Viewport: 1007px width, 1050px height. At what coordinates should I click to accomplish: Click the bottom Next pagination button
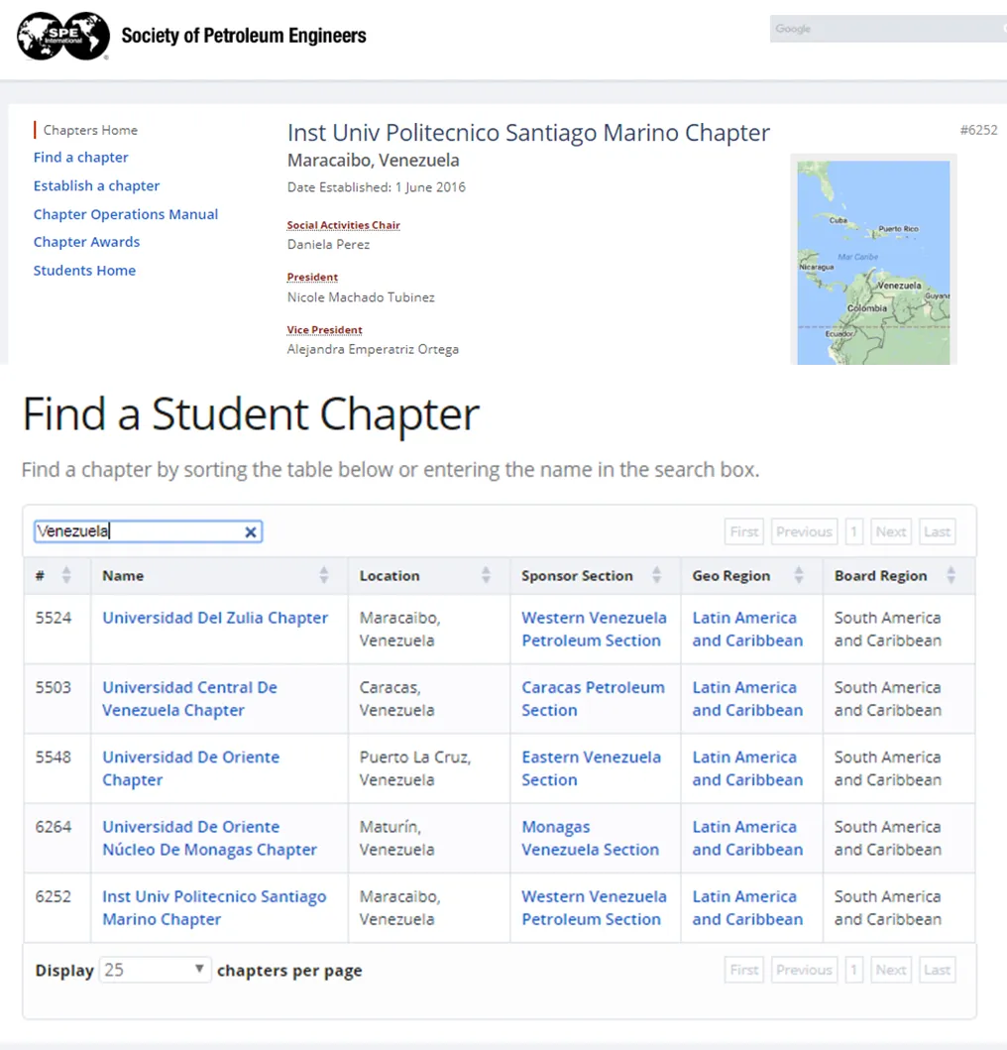point(890,970)
